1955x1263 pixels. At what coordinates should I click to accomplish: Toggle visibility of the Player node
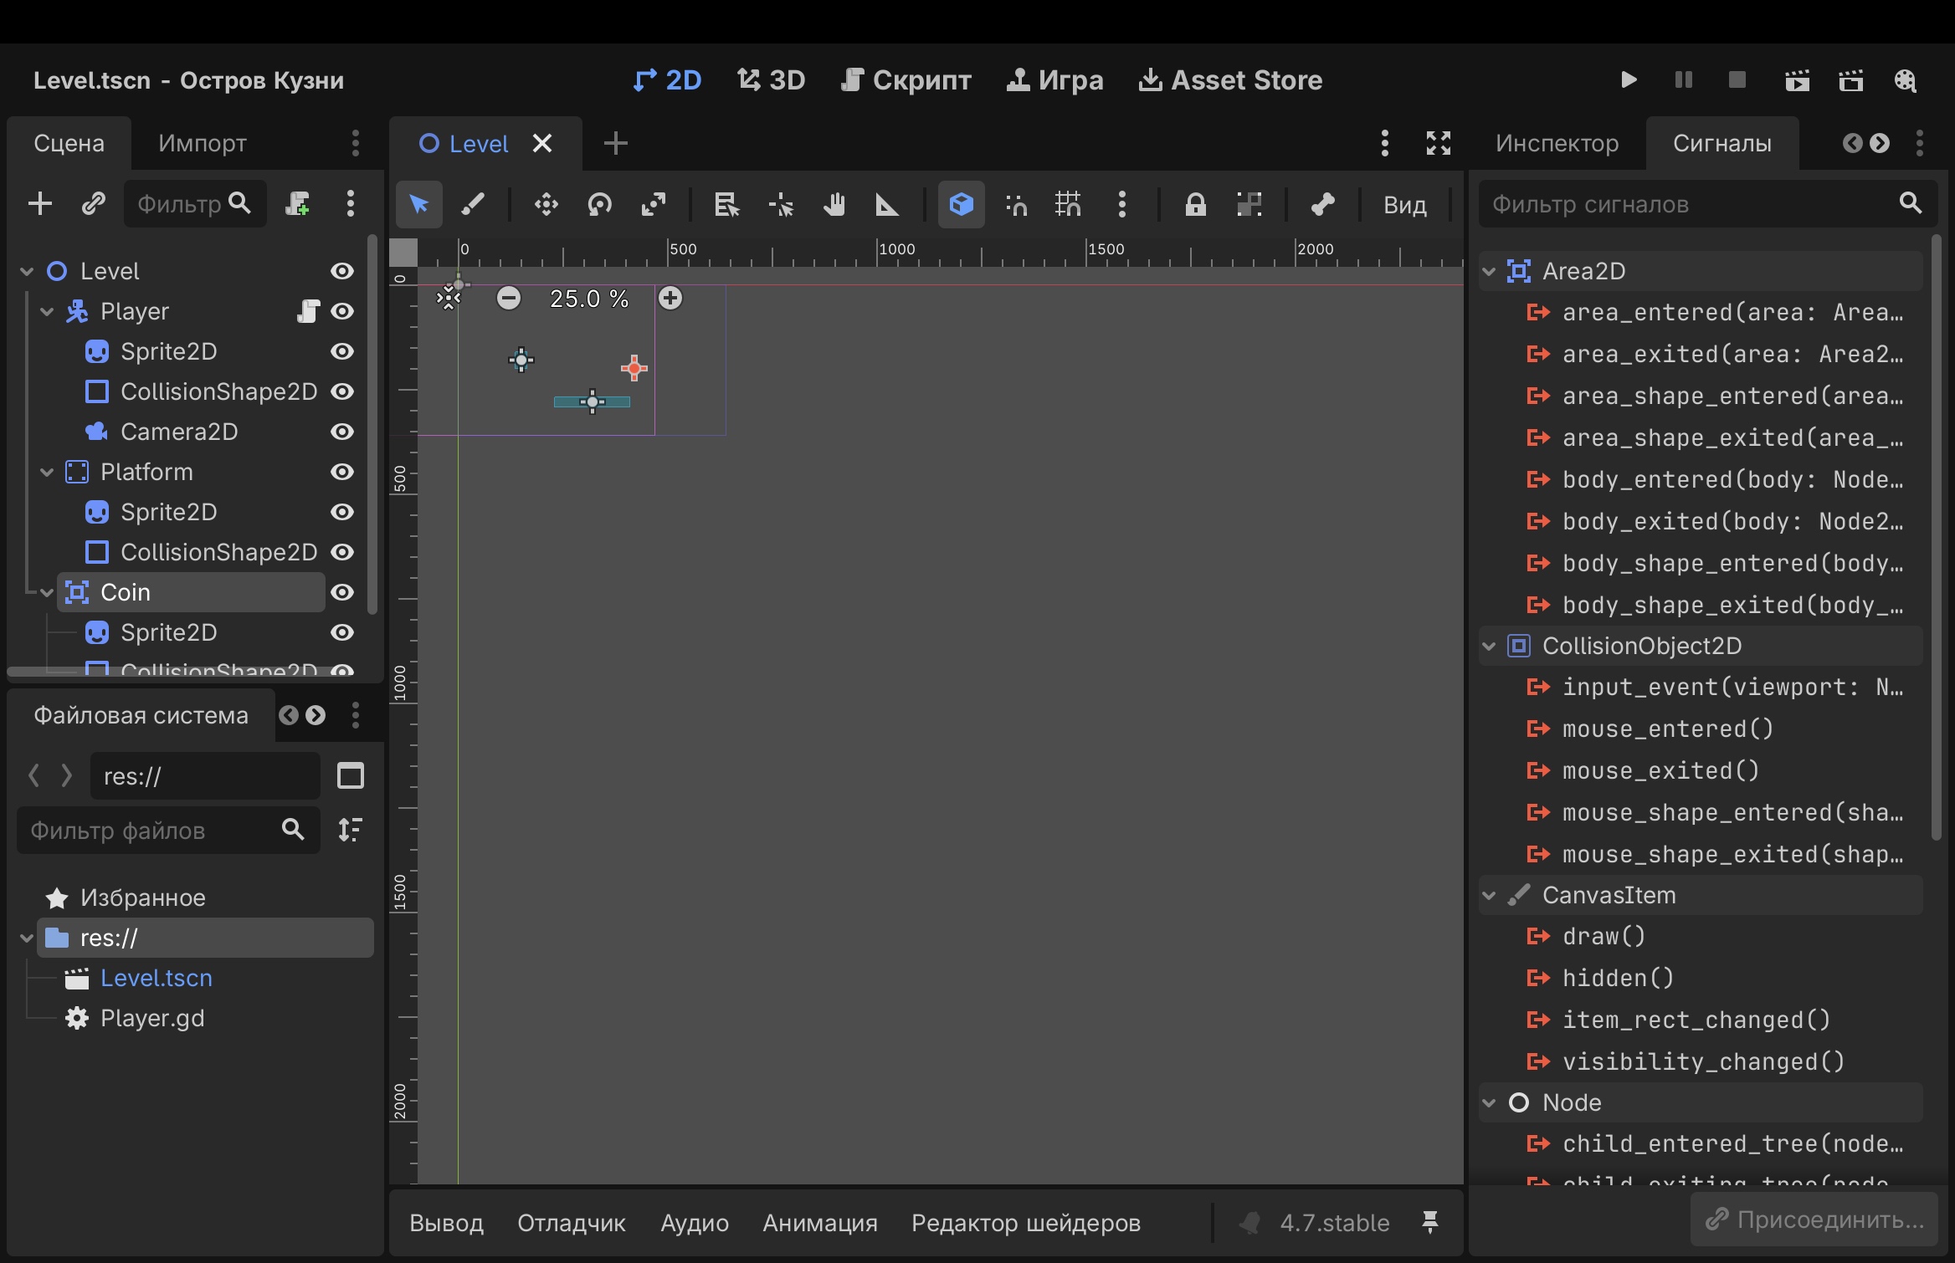pos(342,311)
